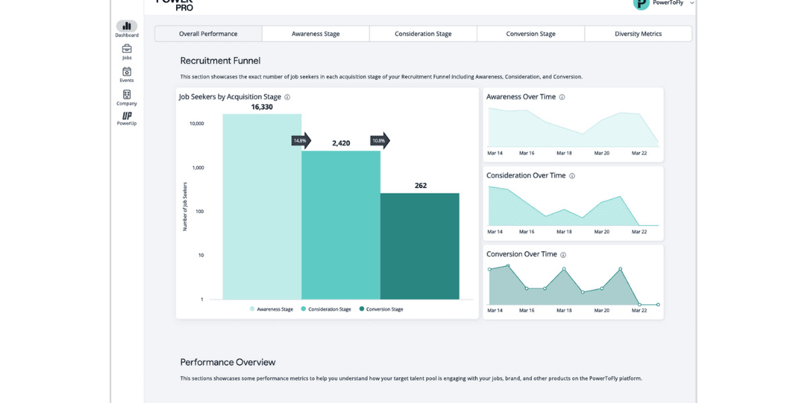Screen dimensions: 807x403
Task: Click the Conversion Over Time line chart
Action: 573,285
